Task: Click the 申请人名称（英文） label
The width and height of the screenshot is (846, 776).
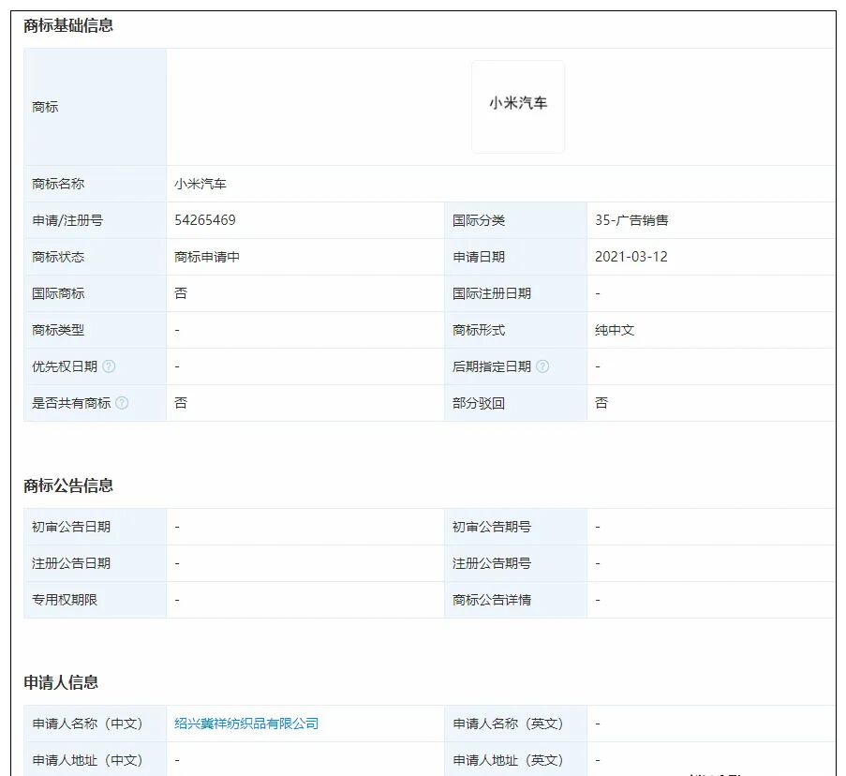Action: point(508,724)
